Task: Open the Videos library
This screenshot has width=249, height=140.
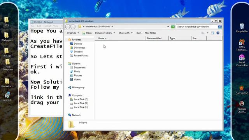Action: point(75,79)
